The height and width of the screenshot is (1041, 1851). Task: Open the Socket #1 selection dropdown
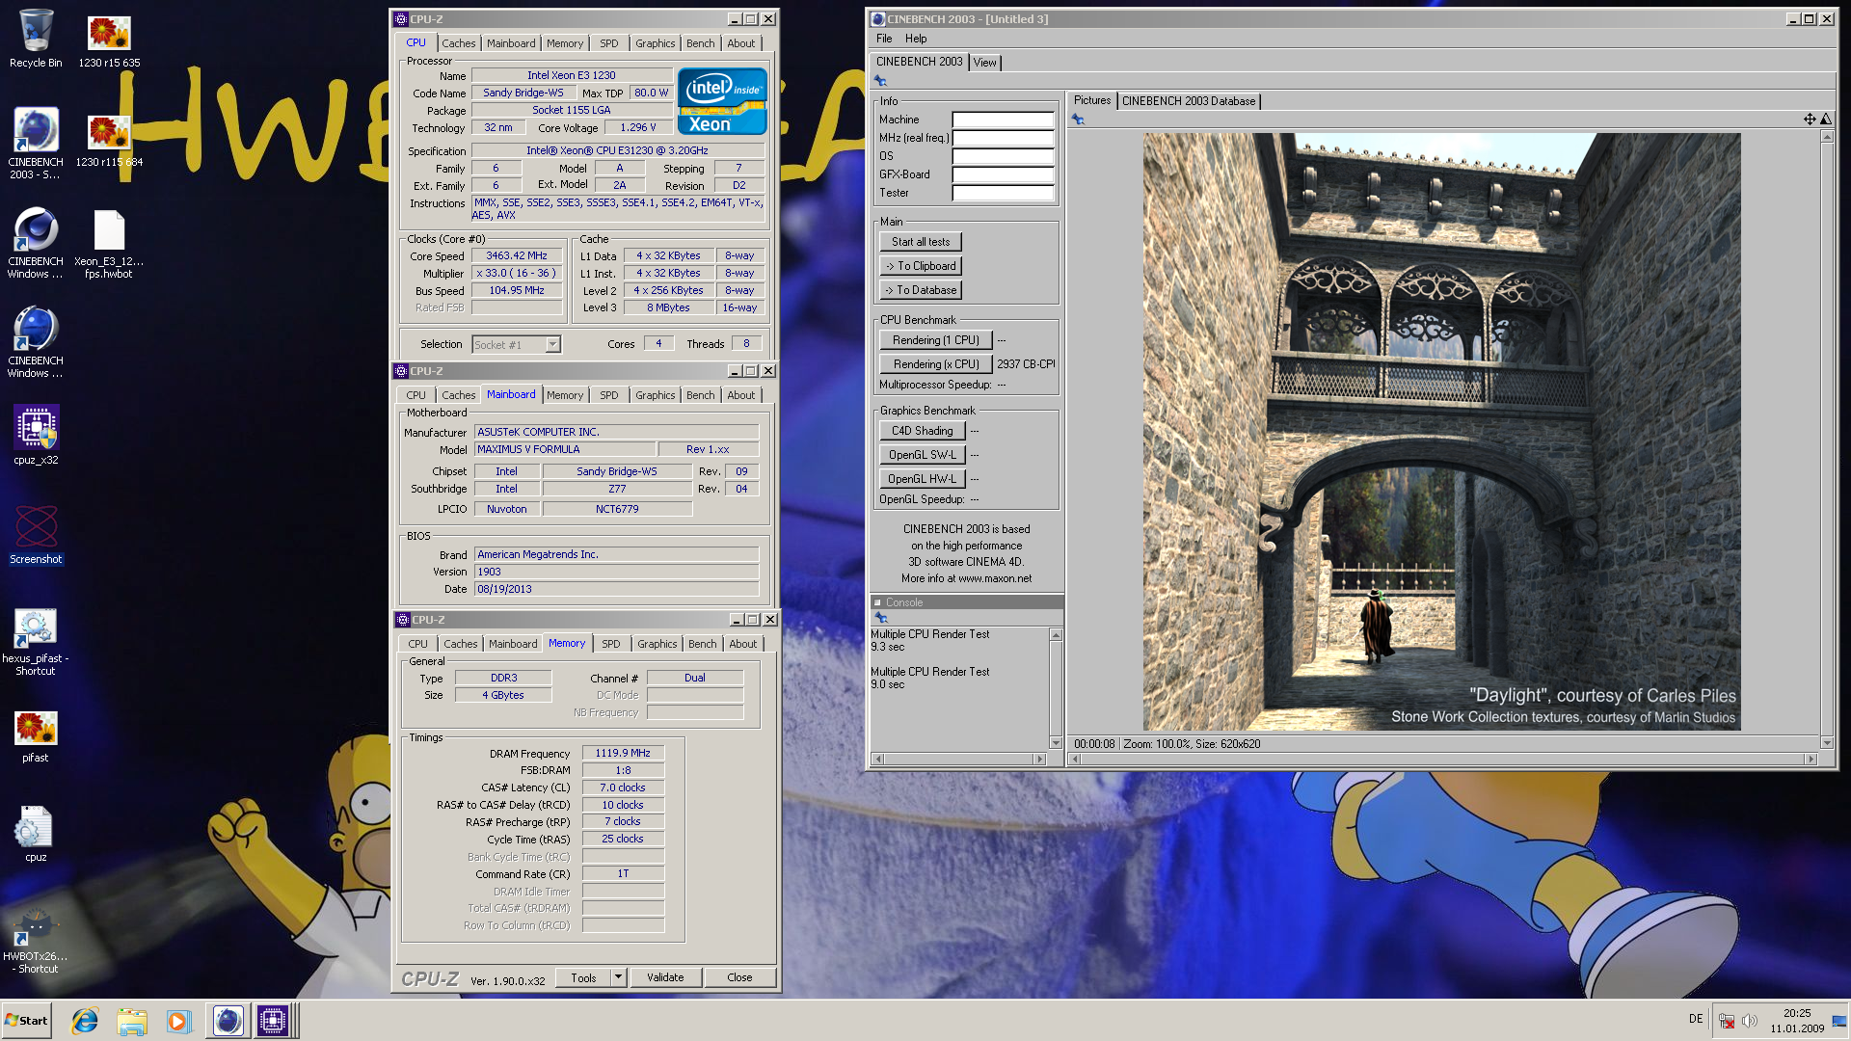pyautogui.click(x=552, y=345)
